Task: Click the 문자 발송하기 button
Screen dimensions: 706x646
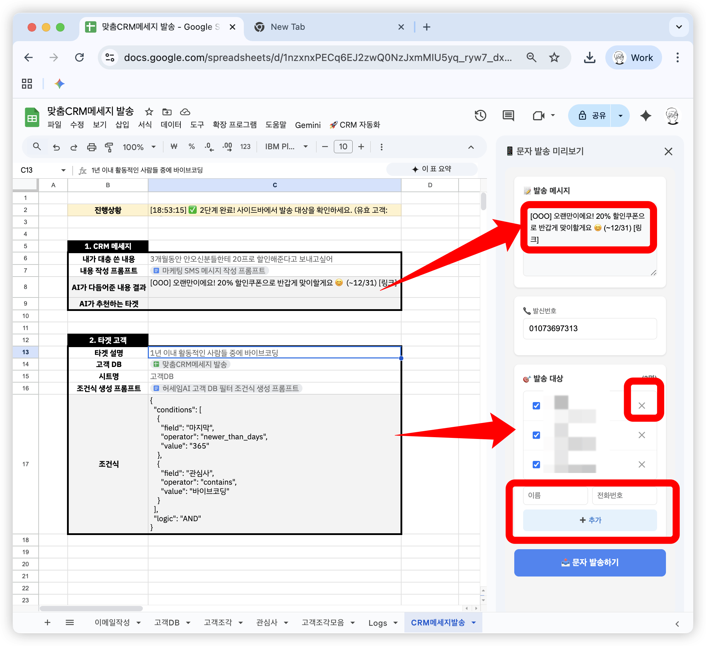Action: click(x=589, y=562)
